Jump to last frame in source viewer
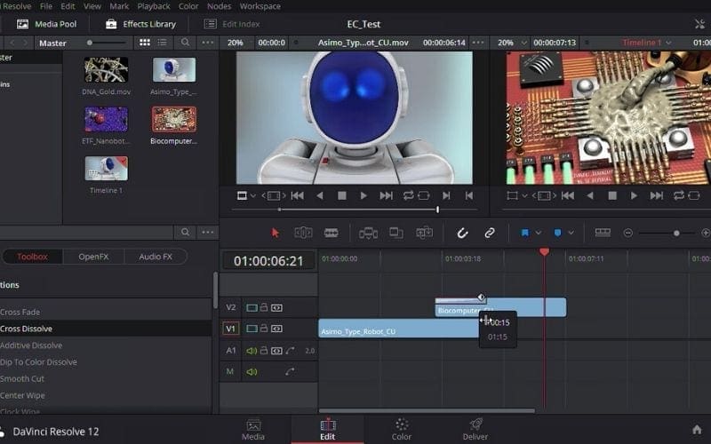The image size is (711, 444). pos(386,195)
